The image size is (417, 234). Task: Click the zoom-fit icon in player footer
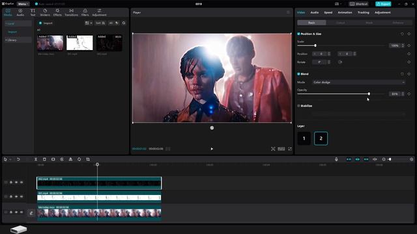(273, 149)
